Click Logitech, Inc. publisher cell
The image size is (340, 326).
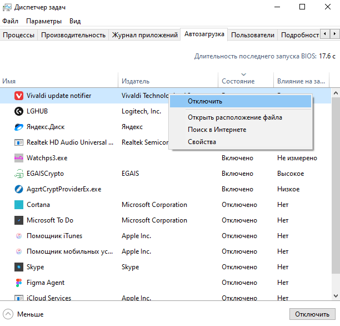(141, 111)
